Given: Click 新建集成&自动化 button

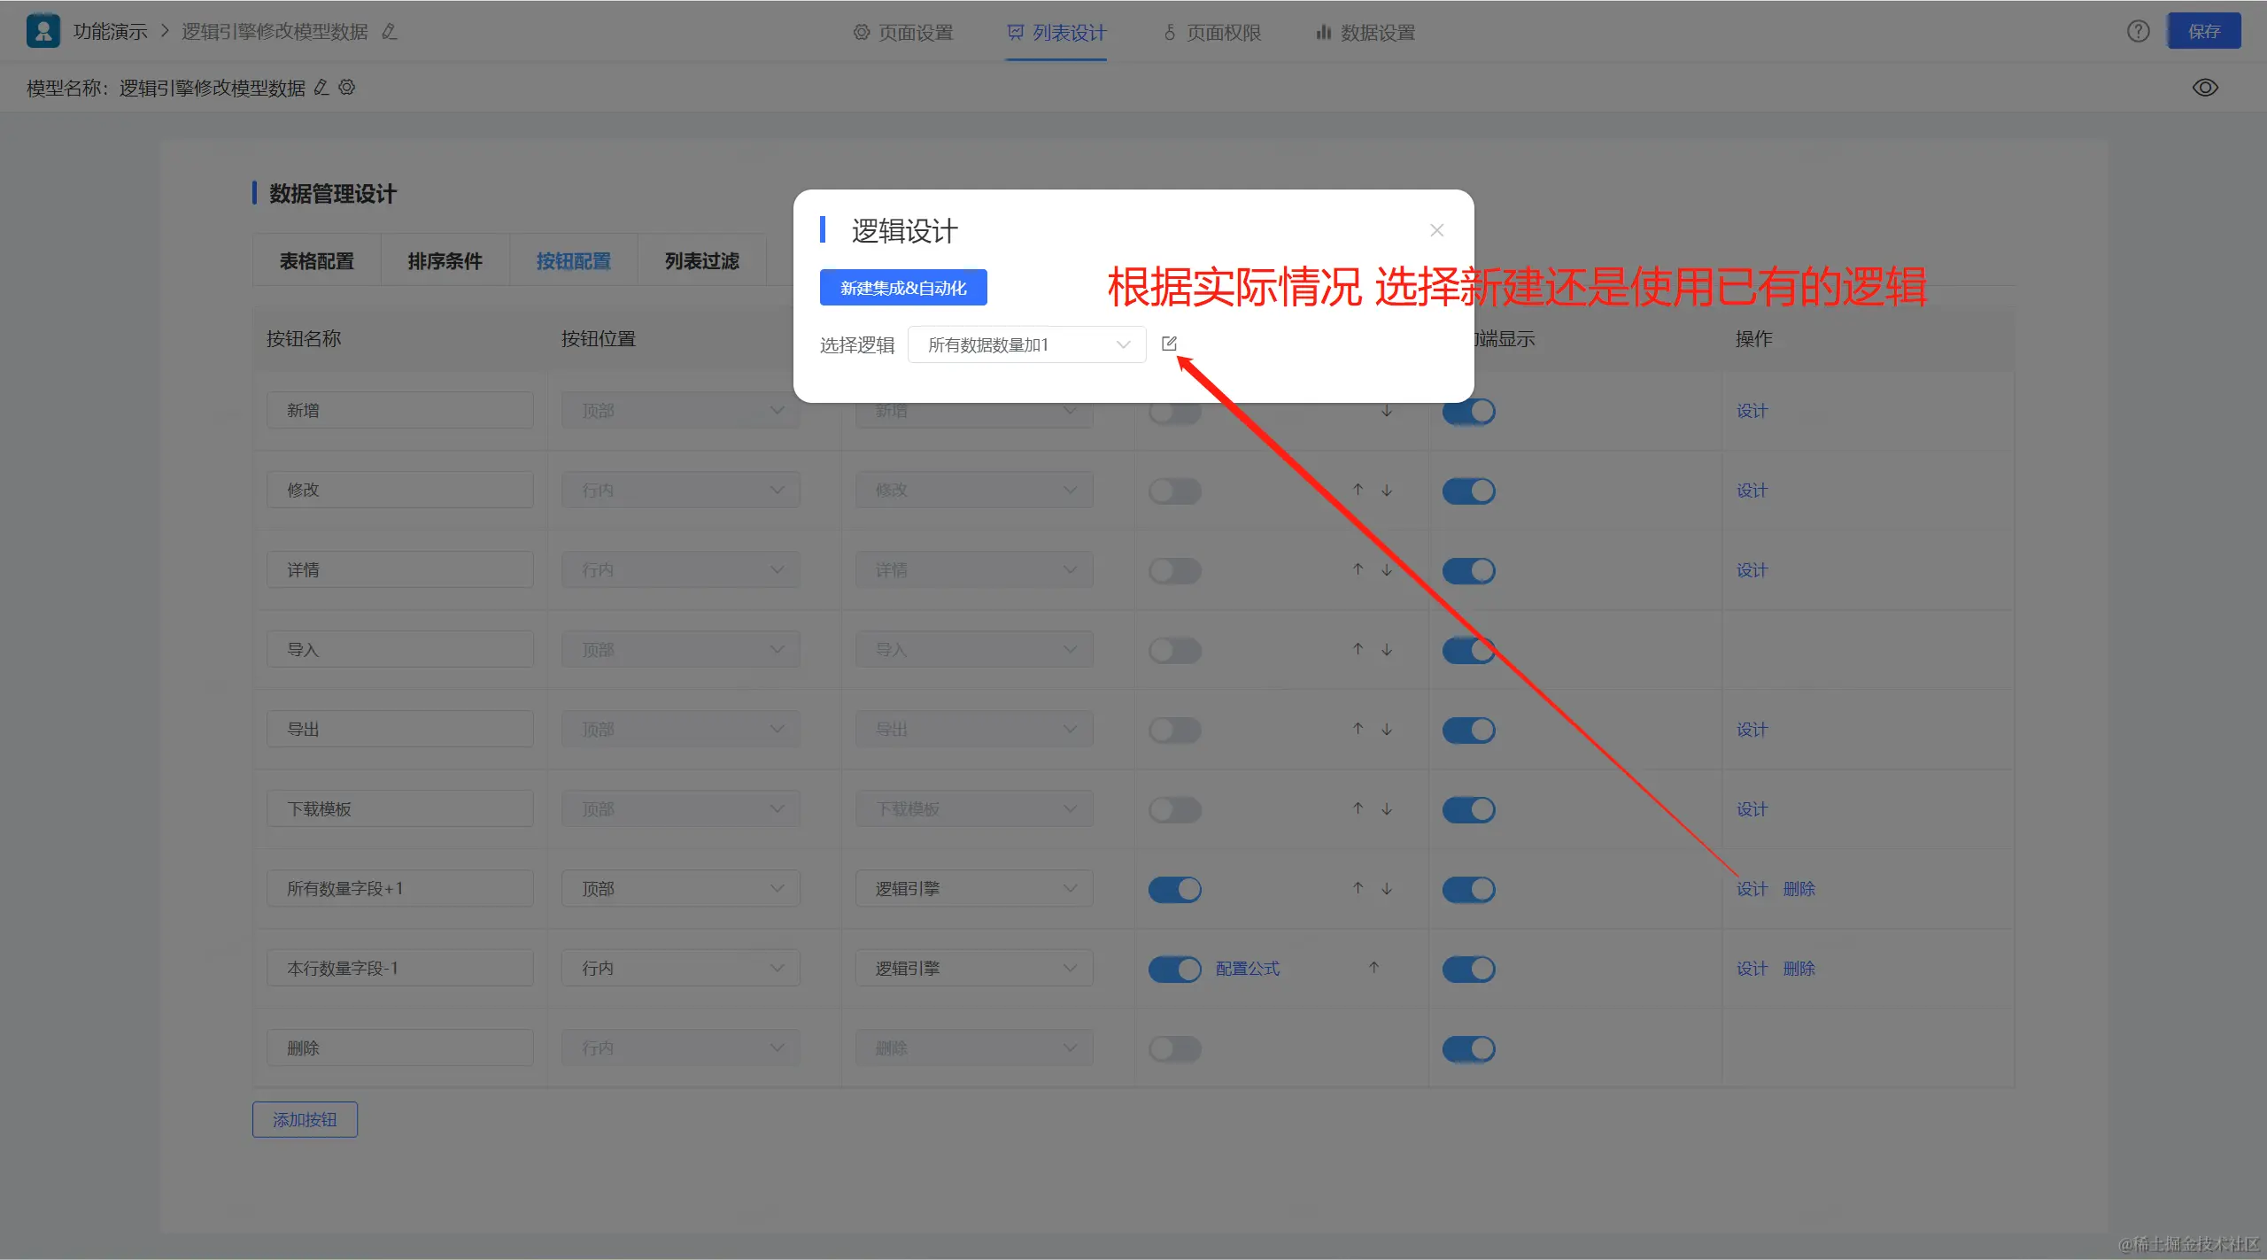Looking at the screenshot, I should tap(902, 288).
